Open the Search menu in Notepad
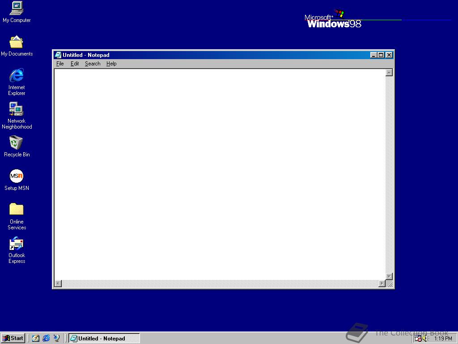This screenshot has width=458, height=344. coord(93,64)
